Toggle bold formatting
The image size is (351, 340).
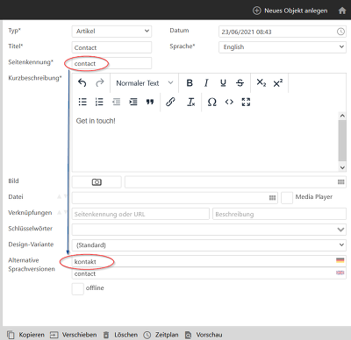click(190, 83)
